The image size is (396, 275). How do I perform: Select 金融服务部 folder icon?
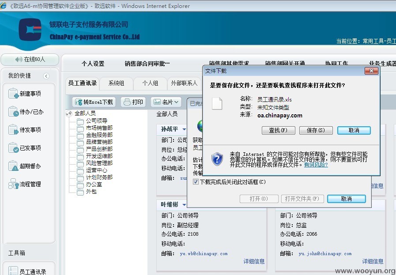80,136
